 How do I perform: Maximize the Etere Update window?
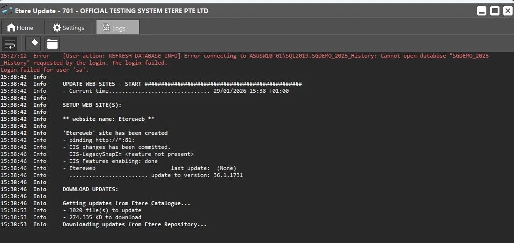pyautogui.click(x=494, y=11)
